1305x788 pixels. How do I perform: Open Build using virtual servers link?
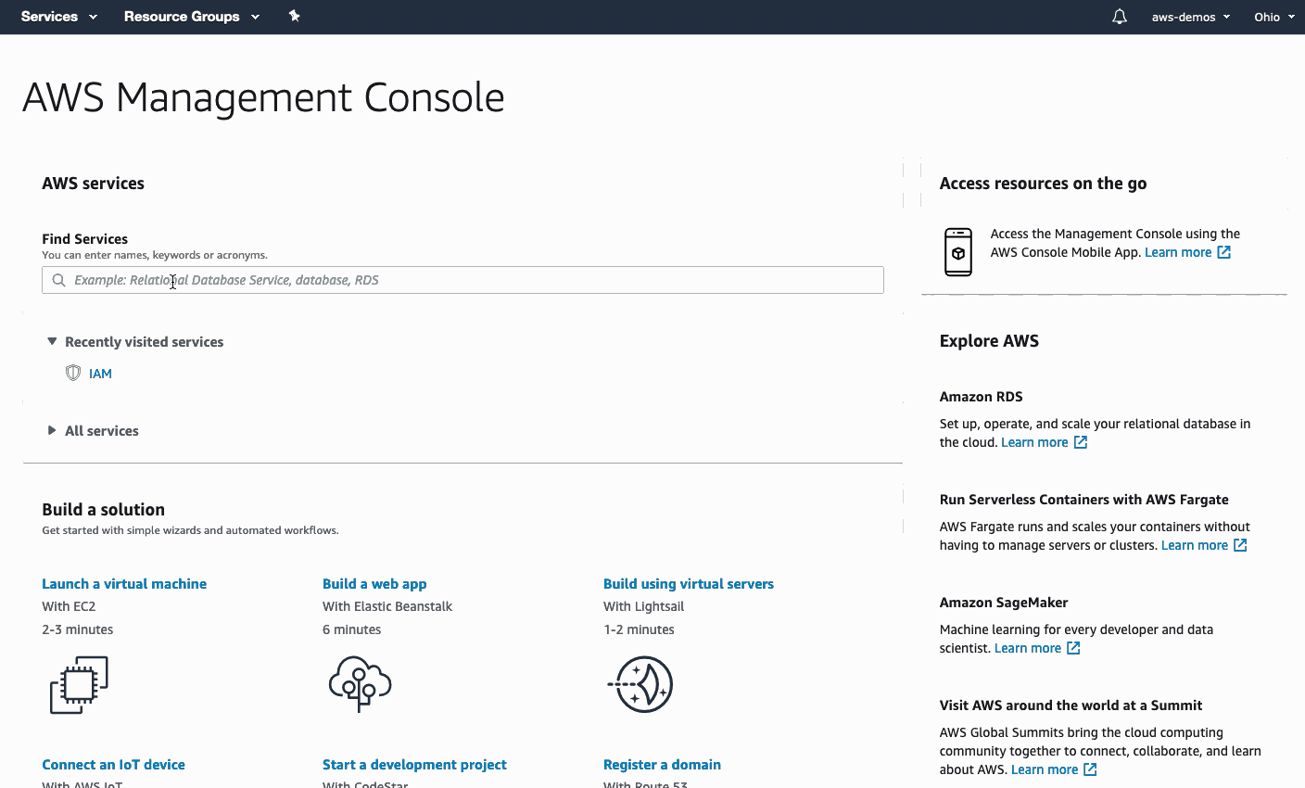[689, 584]
